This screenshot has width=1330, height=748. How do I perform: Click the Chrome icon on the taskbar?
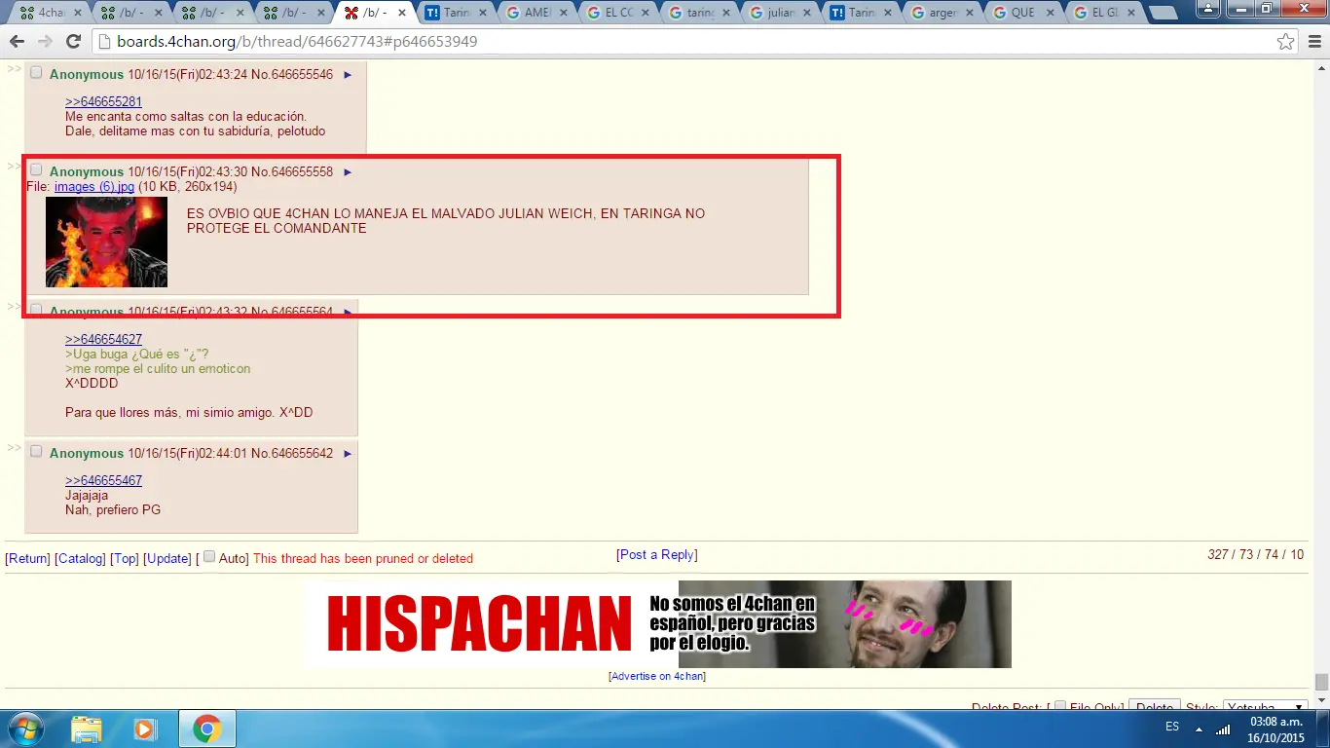pyautogui.click(x=205, y=729)
